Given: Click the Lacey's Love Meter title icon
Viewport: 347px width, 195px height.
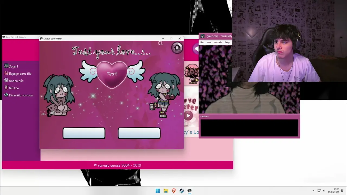Looking at the screenshot, I should click(41, 39).
